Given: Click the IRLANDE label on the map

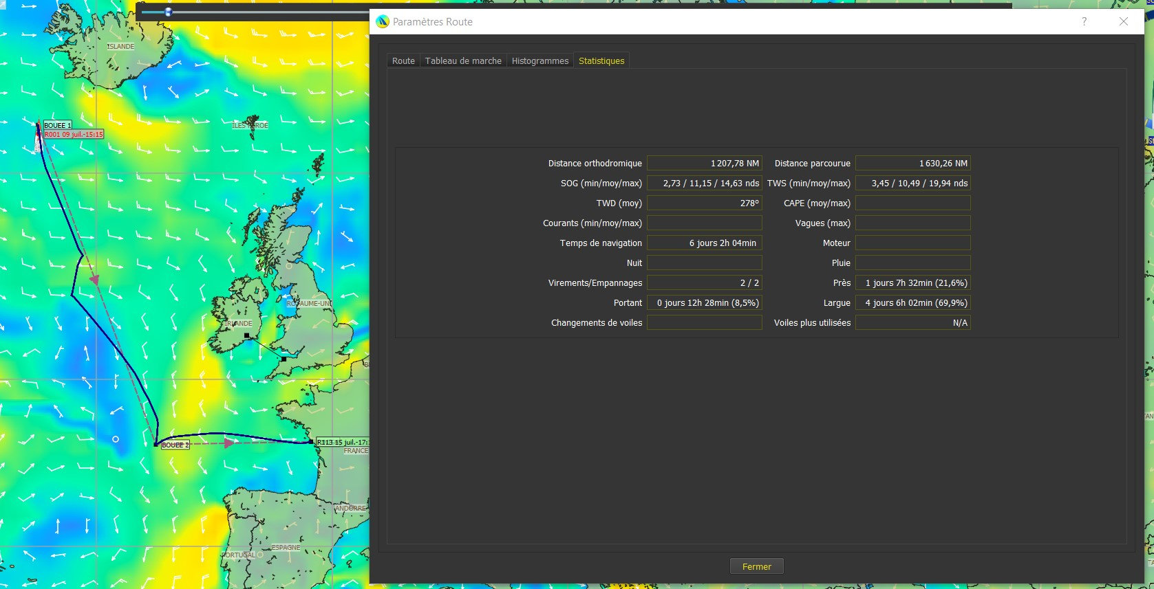Looking at the screenshot, I should point(239,323).
